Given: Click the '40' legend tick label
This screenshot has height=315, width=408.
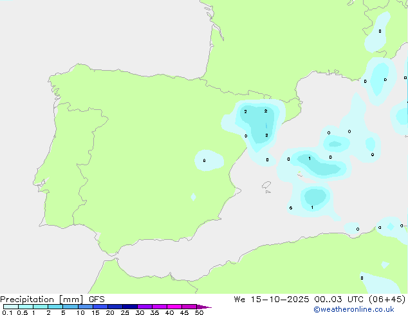Looking at the screenshot, I should point(169,312).
